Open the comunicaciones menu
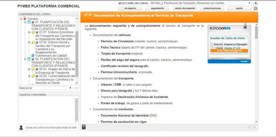This screenshot has width=276, height=137. (212, 8)
